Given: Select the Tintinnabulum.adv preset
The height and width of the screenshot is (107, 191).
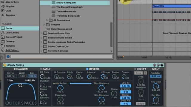Looking at the screenshot, I should [x=64, y=11].
